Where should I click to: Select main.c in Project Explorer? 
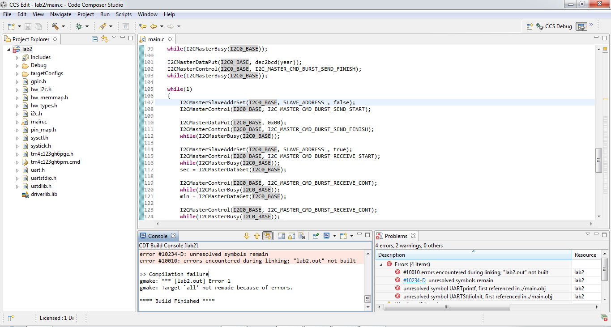pos(39,122)
